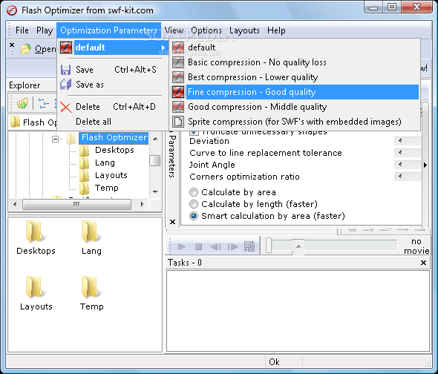Select Lang folder in tree
The width and height of the screenshot is (438, 374).
105,163
